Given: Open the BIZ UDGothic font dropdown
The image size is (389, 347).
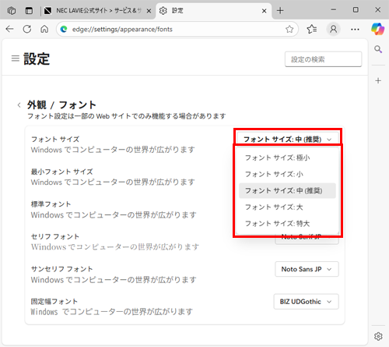Looking at the screenshot, I should tap(306, 302).
